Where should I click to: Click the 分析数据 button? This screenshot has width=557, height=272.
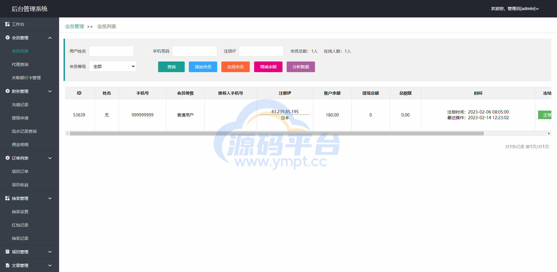coord(301,67)
